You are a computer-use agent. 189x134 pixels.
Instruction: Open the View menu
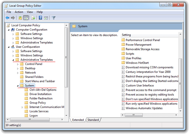30,12
